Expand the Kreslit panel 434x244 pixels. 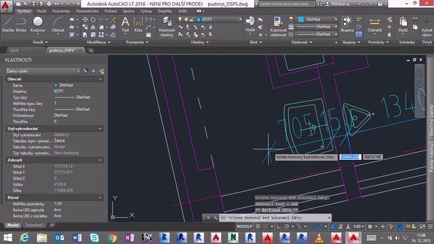pyautogui.click(x=40, y=42)
